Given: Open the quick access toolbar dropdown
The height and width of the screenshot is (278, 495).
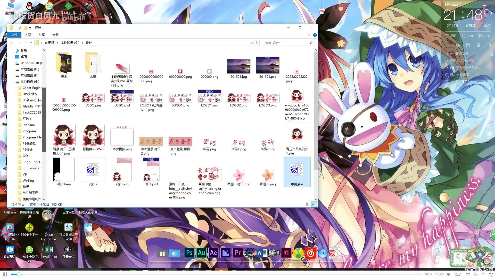Looking at the screenshot, I should tap(30, 28).
